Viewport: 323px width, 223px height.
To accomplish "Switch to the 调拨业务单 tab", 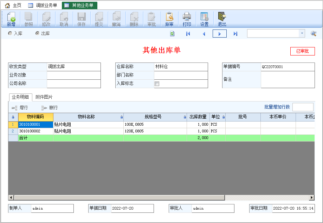I will point(43,5).
